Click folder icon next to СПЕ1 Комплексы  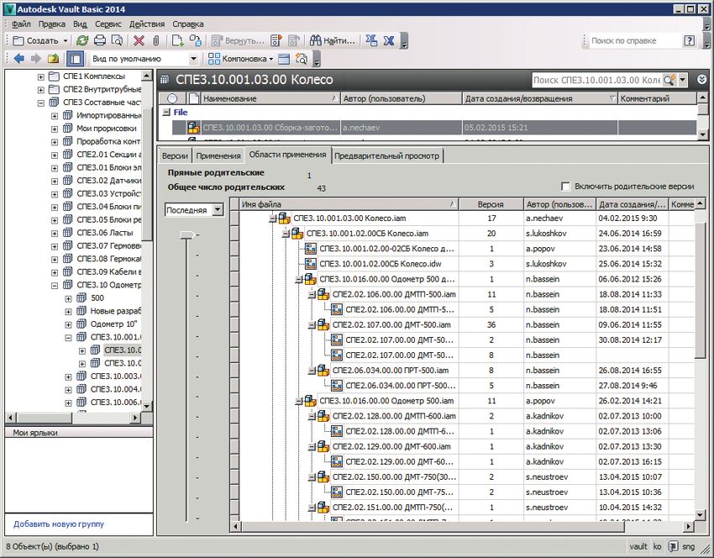[54, 76]
